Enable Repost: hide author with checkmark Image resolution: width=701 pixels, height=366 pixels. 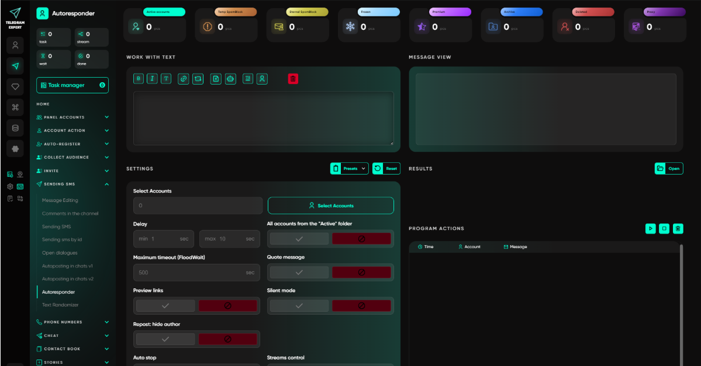pos(165,339)
